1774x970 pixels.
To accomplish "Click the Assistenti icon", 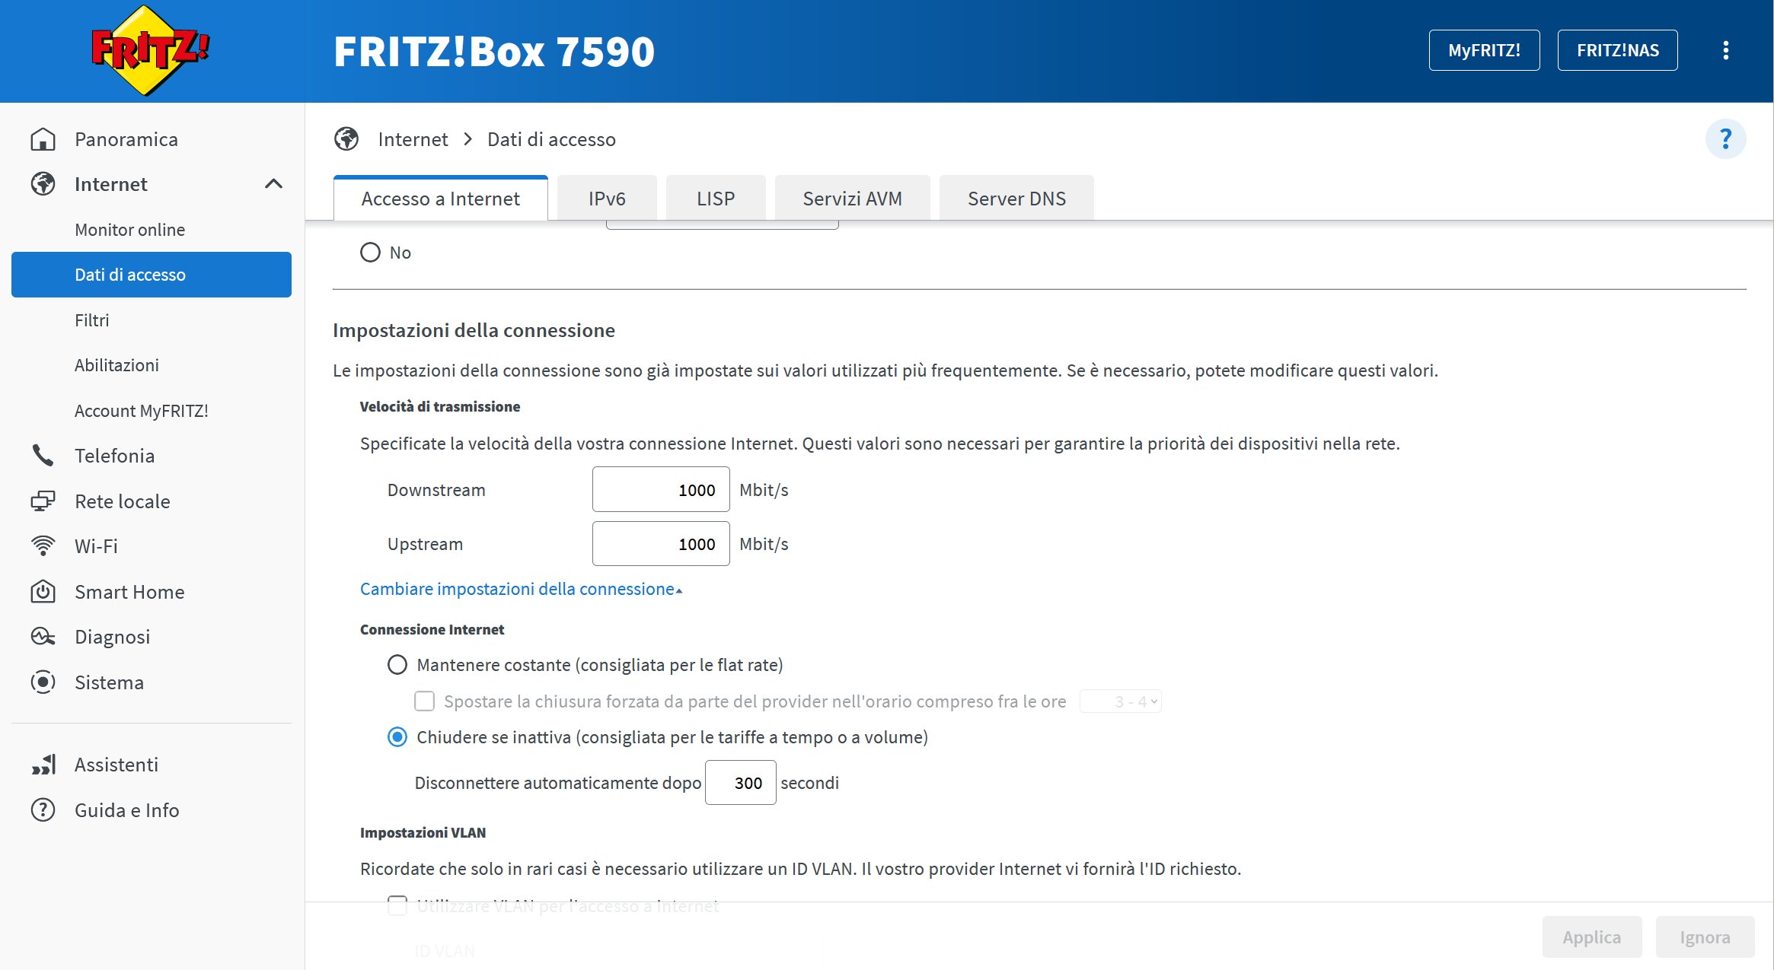I will [x=43, y=765].
